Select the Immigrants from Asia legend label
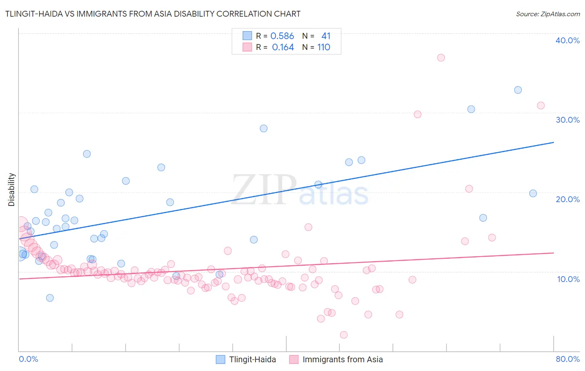This screenshot has height=371, width=585. 342,359
